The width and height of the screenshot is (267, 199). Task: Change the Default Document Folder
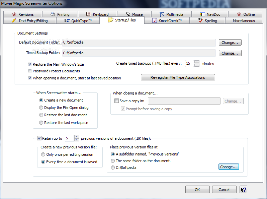pos(230,43)
